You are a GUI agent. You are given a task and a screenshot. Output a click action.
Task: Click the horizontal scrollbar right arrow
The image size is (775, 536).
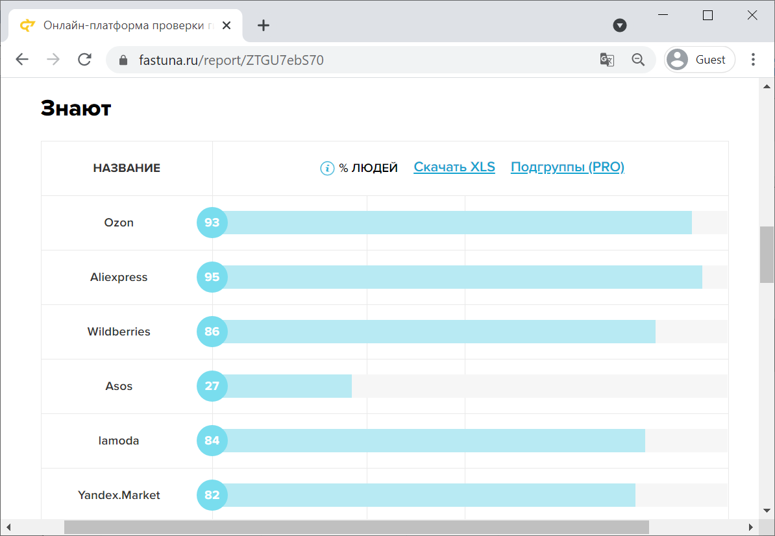(750, 527)
